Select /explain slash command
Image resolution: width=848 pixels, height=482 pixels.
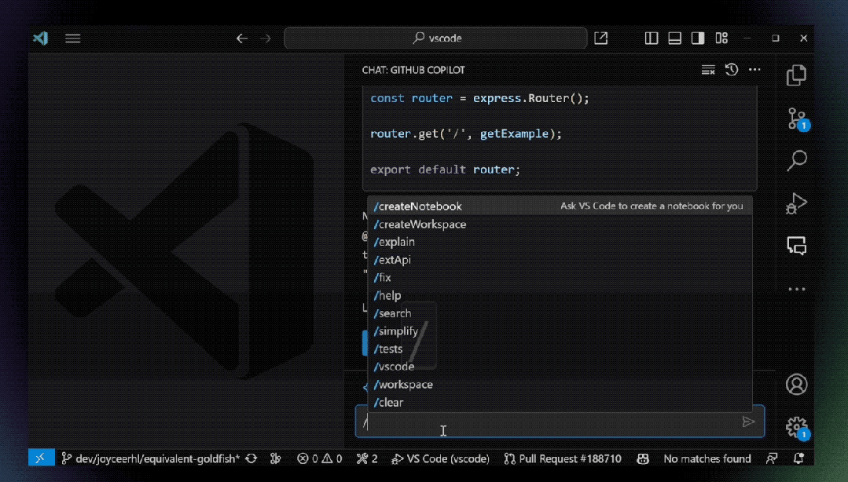click(560, 242)
